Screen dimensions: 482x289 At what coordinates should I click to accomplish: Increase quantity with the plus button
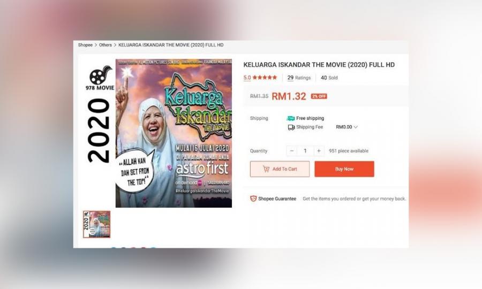[x=319, y=151]
